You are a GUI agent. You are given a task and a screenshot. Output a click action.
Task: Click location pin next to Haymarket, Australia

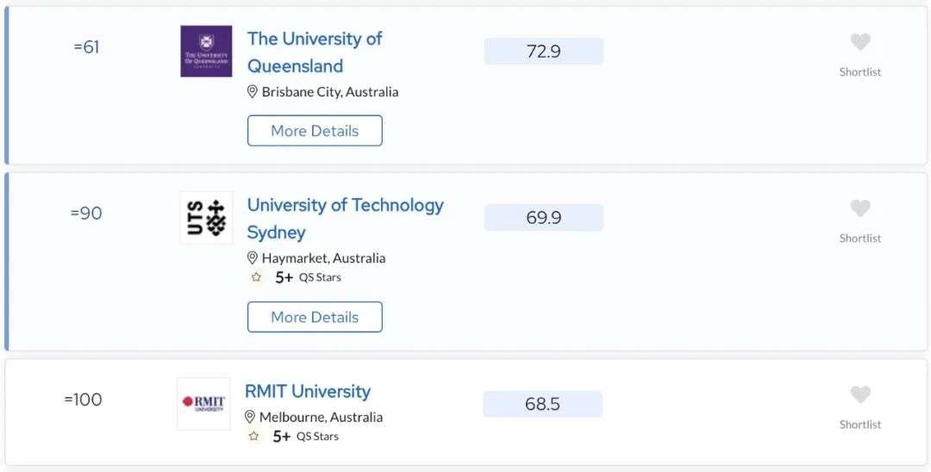(x=253, y=258)
